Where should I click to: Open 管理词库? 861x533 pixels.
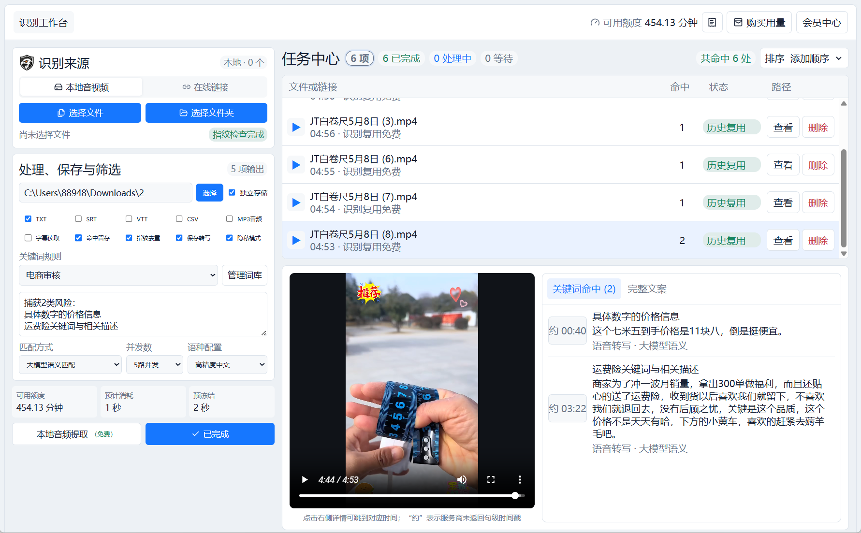(245, 275)
